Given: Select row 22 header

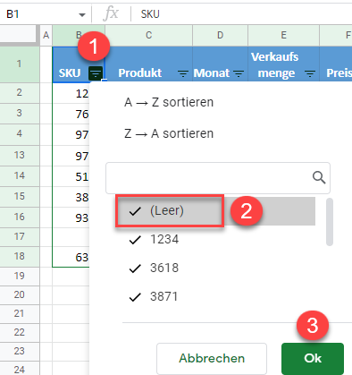Looking at the screenshot, I should pos(20,332).
